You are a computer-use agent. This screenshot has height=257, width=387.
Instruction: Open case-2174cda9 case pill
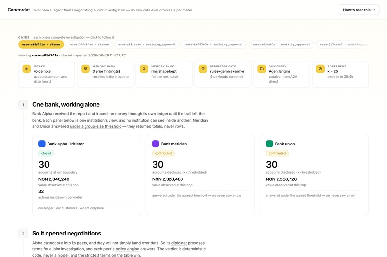pyautogui.click(x=343, y=45)
